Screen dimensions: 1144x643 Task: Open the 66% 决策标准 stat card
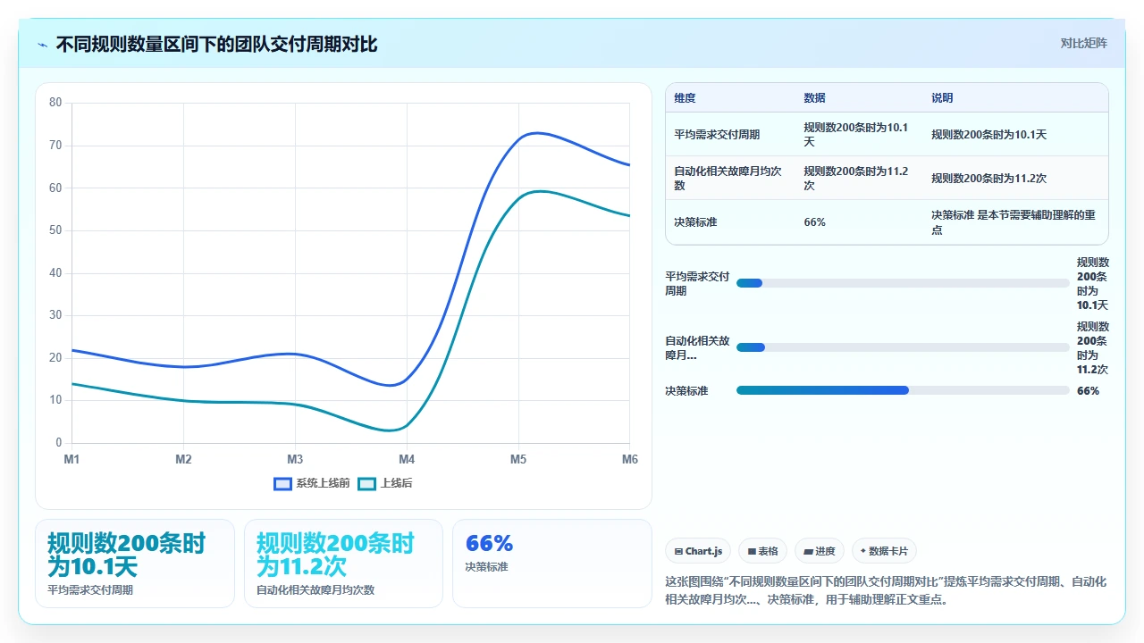coord(551,564)
